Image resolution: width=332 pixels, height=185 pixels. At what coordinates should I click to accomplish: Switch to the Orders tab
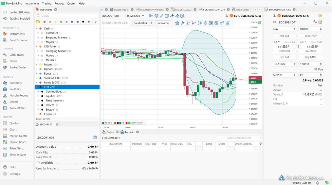pos(110,132)
